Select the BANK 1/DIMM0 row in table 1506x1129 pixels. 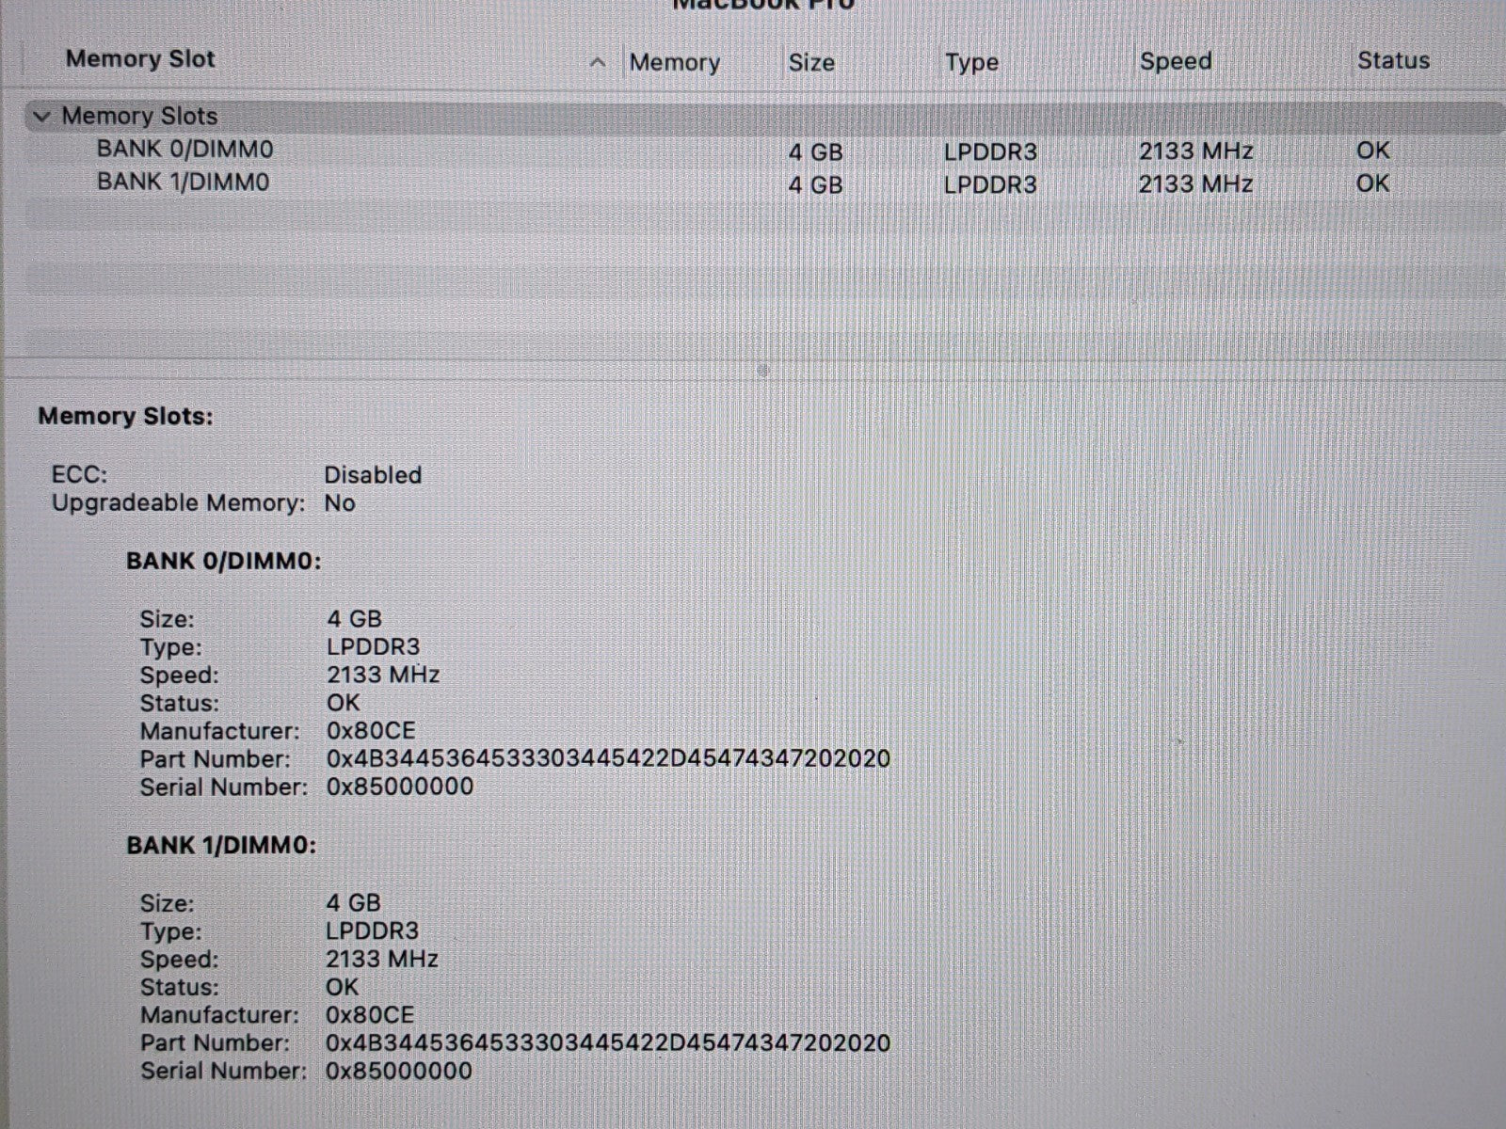tap(184, 182)
